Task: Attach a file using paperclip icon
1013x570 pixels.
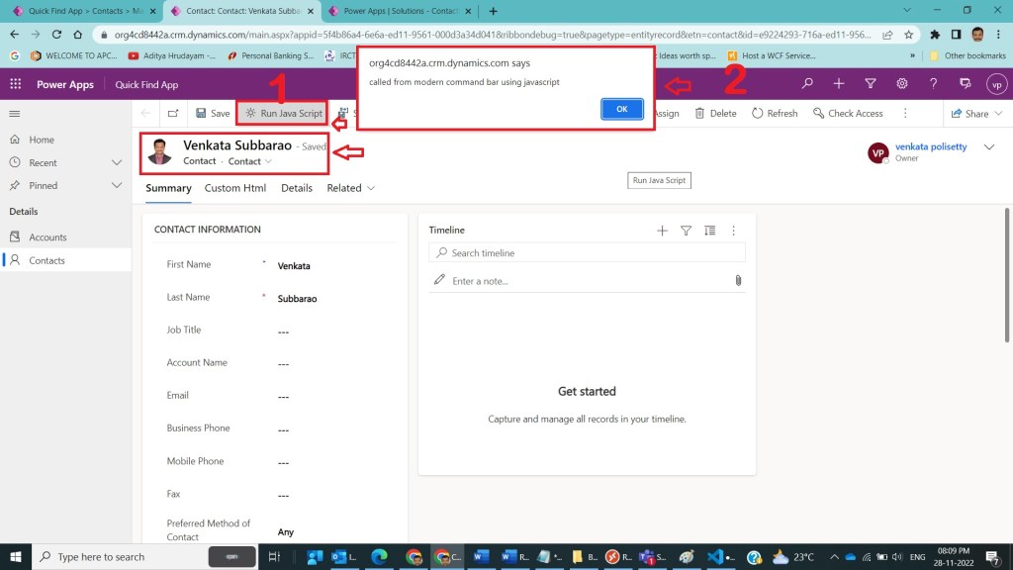Action: [738, 281]
